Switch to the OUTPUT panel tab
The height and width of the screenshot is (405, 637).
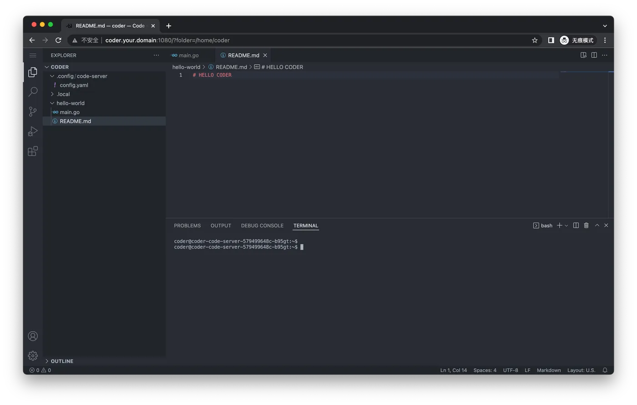221,226
